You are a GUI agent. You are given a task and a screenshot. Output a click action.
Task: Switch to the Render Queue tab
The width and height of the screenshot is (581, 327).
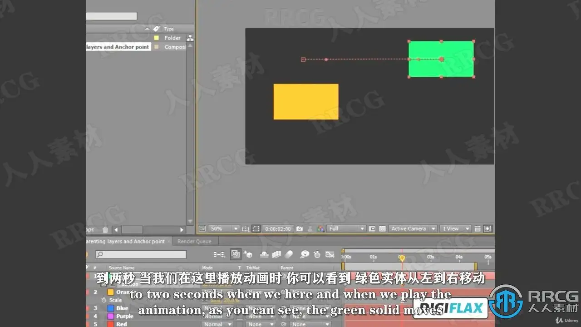click(x=194, y=242)
